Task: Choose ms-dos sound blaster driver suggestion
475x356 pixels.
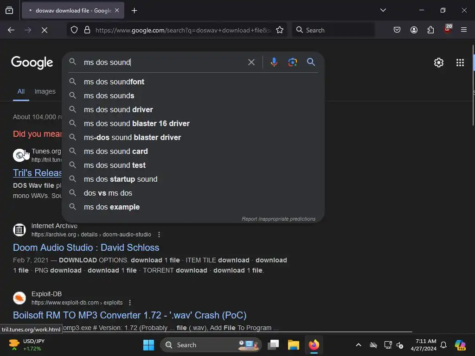Action: [x=193, y=137]
